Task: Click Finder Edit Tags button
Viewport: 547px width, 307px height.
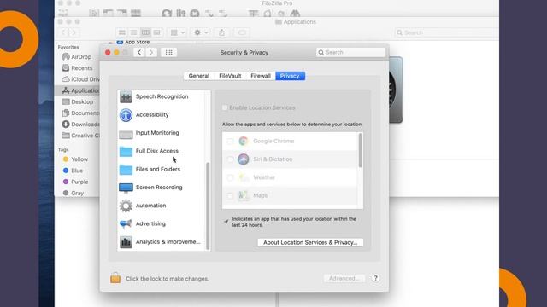Action: [x=242, y=32]
